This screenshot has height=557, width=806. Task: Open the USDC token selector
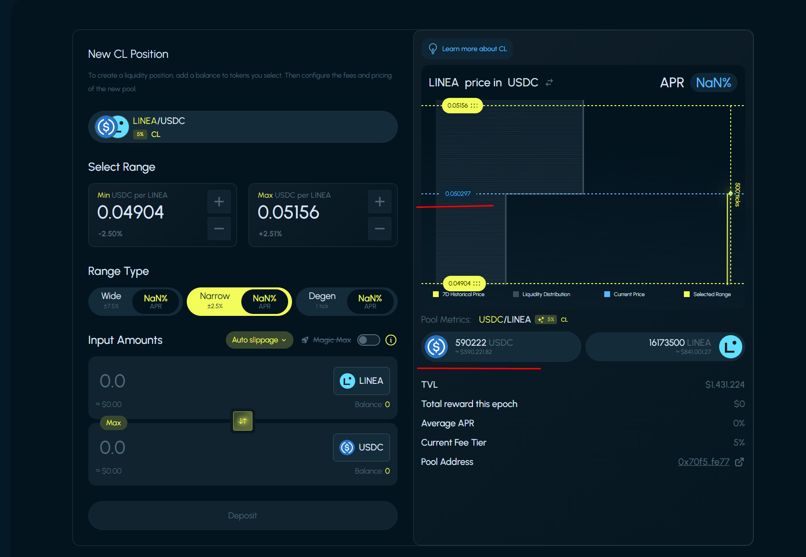pyautogui.click(x=361, y=448)
